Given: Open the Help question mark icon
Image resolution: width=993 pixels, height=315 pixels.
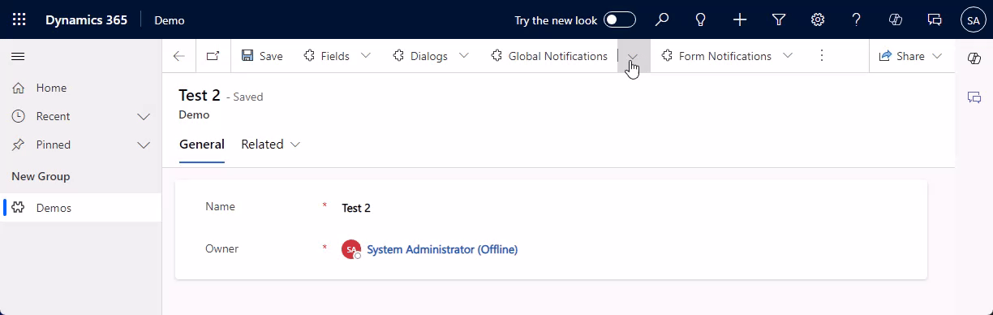Looking at the screenshot, I should (x=857, y=19).
